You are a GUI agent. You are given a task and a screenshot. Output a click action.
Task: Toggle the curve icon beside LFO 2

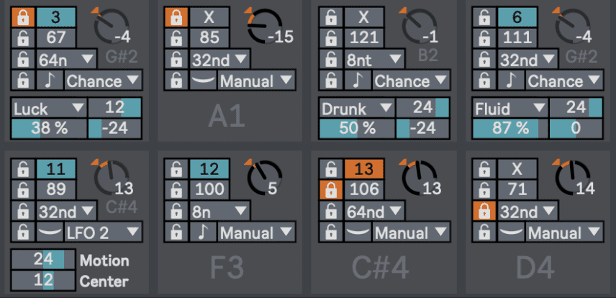click(x=50, y=232)
